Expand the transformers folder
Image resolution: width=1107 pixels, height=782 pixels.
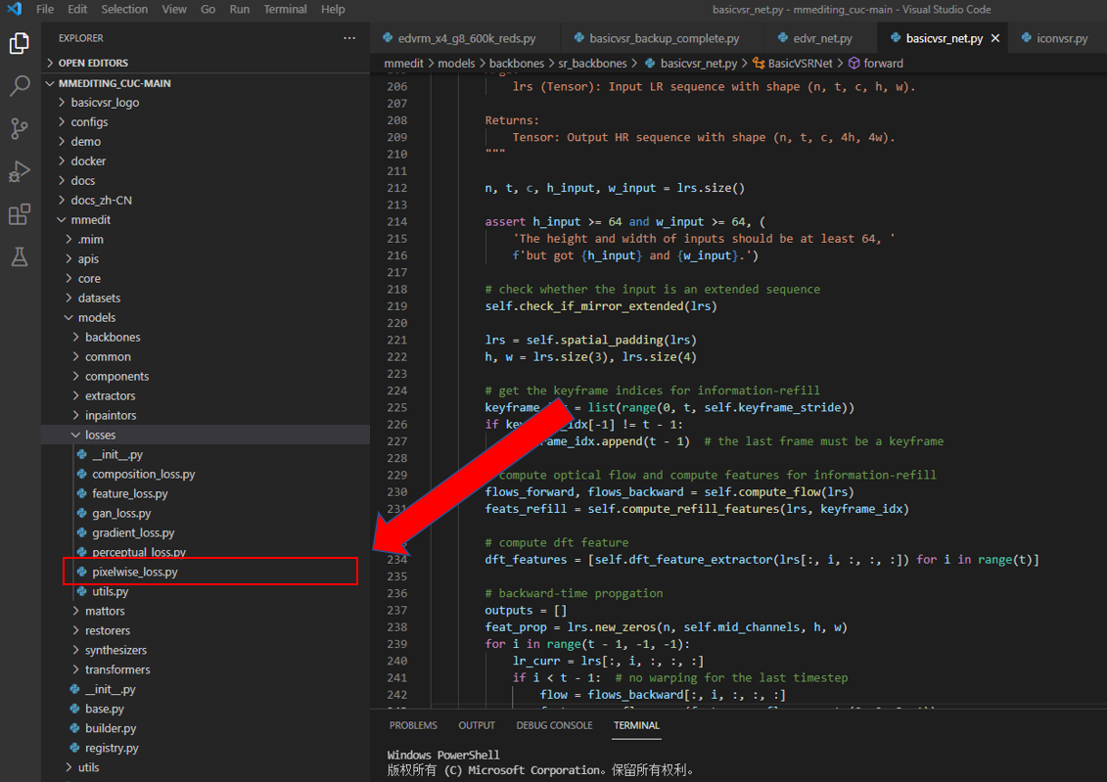[x=206, y=669]
